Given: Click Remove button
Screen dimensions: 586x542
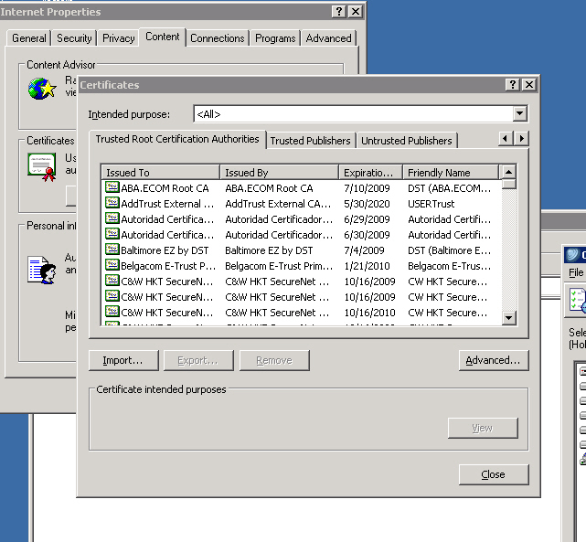Looking at the screenshot, I should (274, 360).
